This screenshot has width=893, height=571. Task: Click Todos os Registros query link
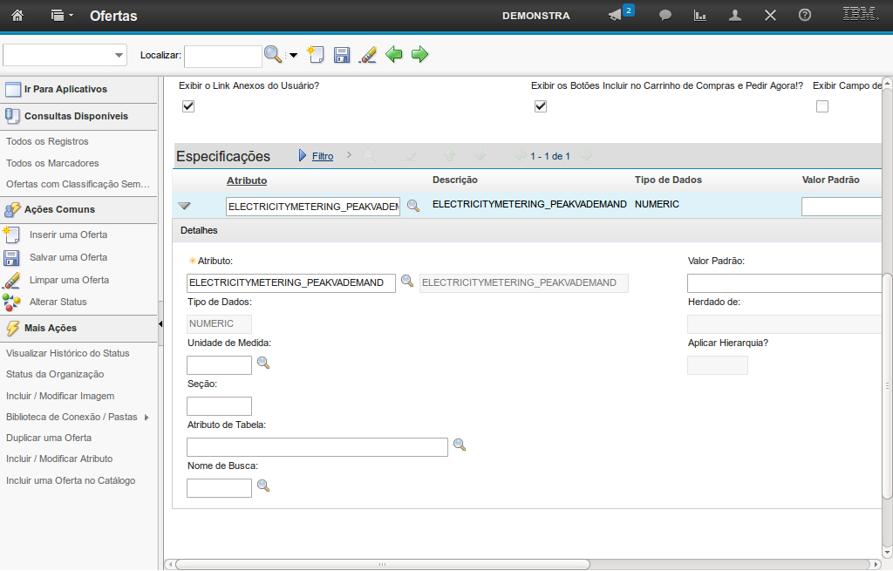pyautogui.click(x=47, y=141)
